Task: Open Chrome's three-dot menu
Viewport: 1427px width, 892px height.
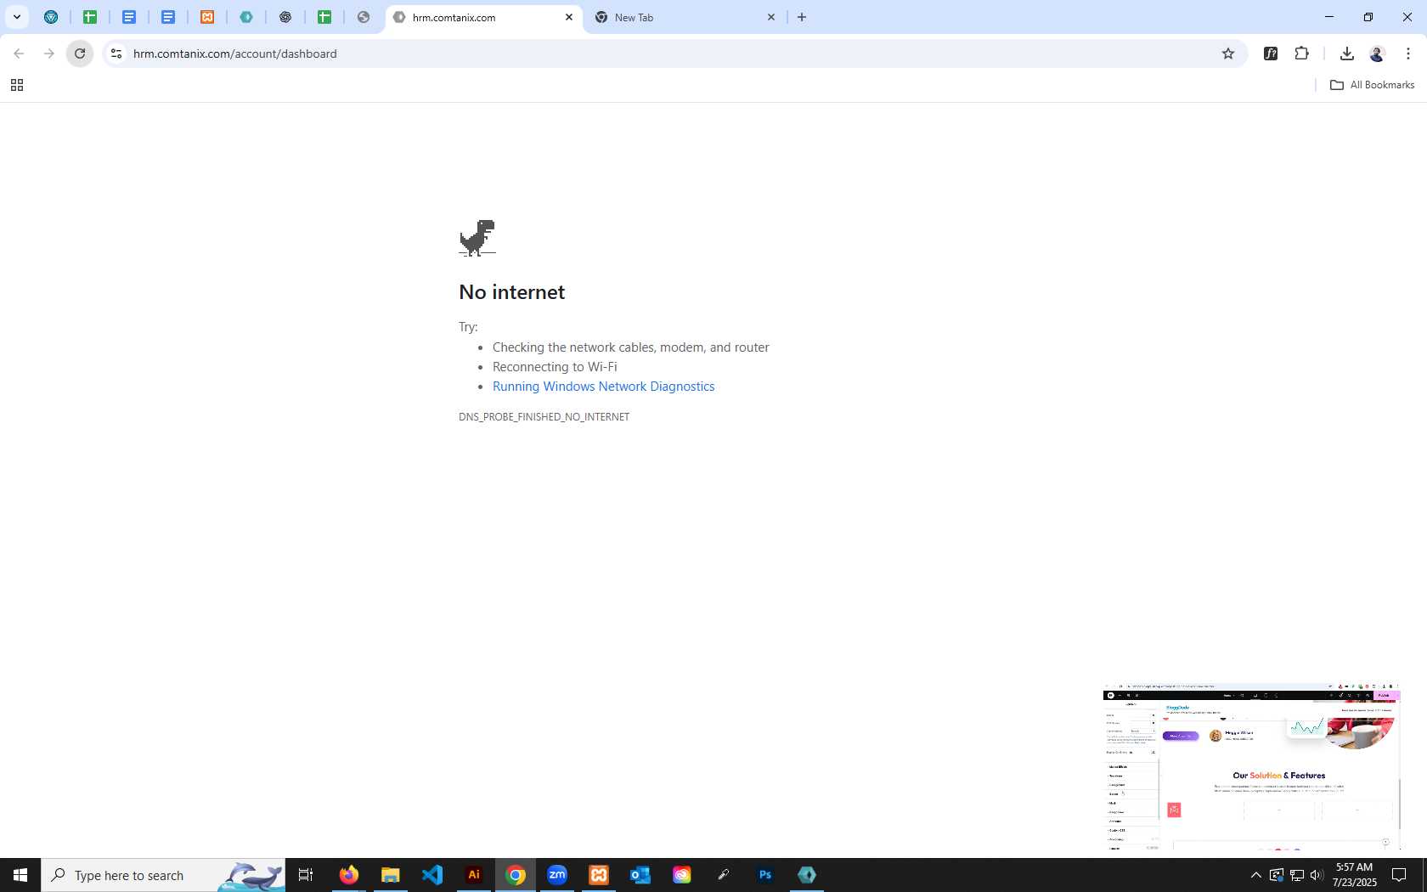Action: tap(1408, 54)
